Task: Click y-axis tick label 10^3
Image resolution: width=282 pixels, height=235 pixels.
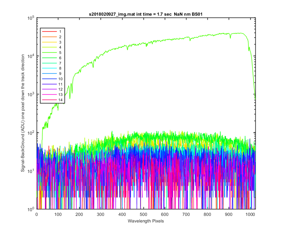Action: coord(31,94)
